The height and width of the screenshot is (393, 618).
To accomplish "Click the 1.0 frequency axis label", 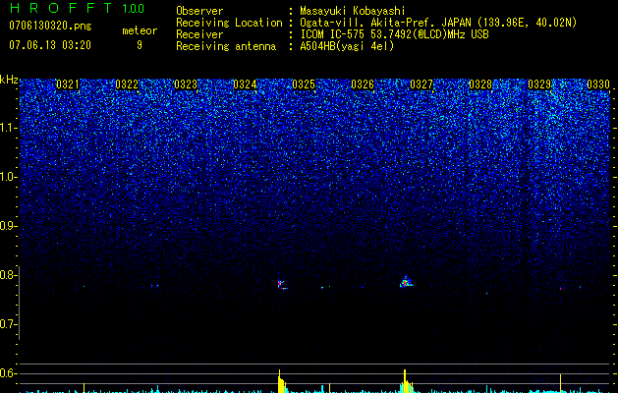I will (x=8, y=177).
